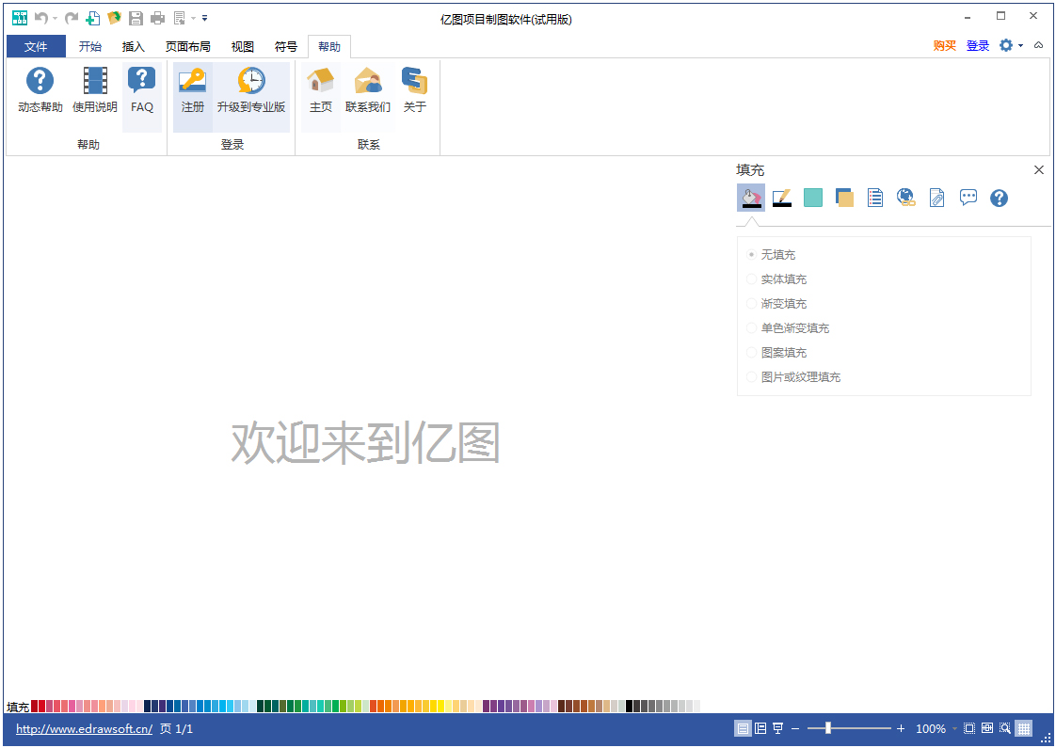Open the 关于 about dialog
This screenshot has height=748, width=1056.
click(415, 90)
